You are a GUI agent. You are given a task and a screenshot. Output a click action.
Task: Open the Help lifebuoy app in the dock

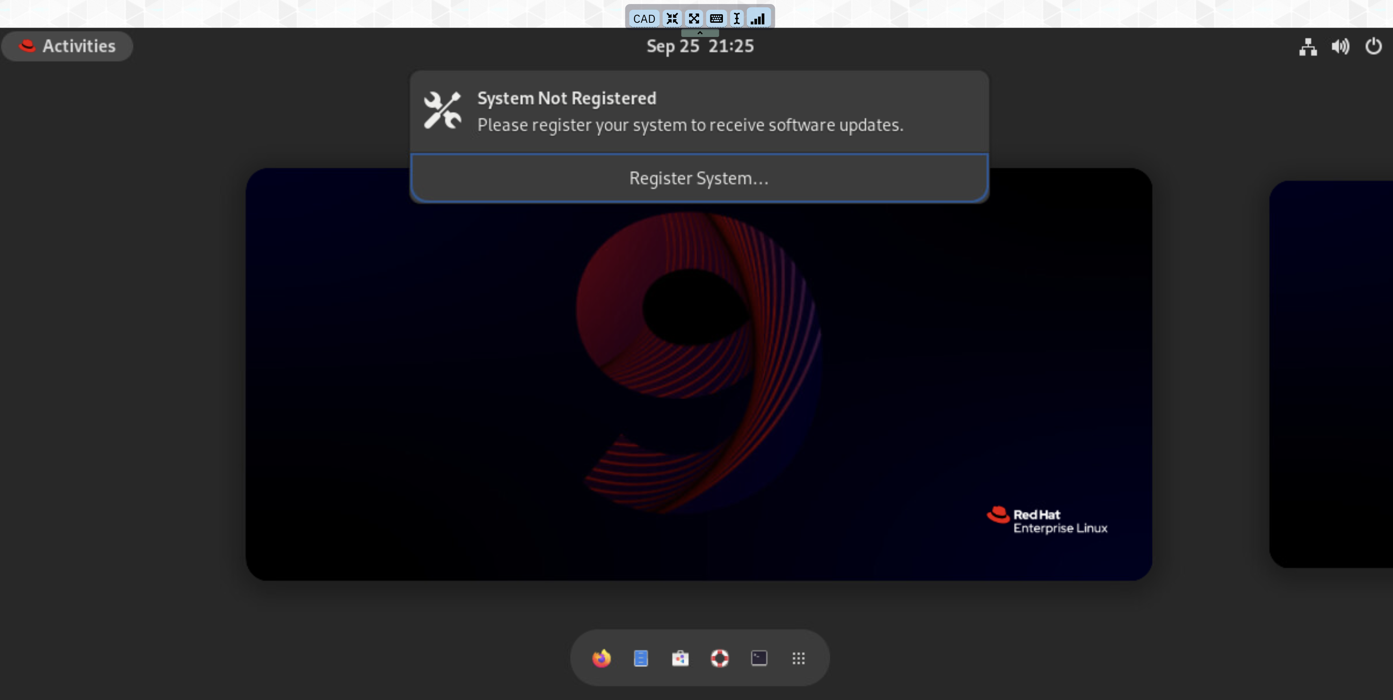point(720,659)
